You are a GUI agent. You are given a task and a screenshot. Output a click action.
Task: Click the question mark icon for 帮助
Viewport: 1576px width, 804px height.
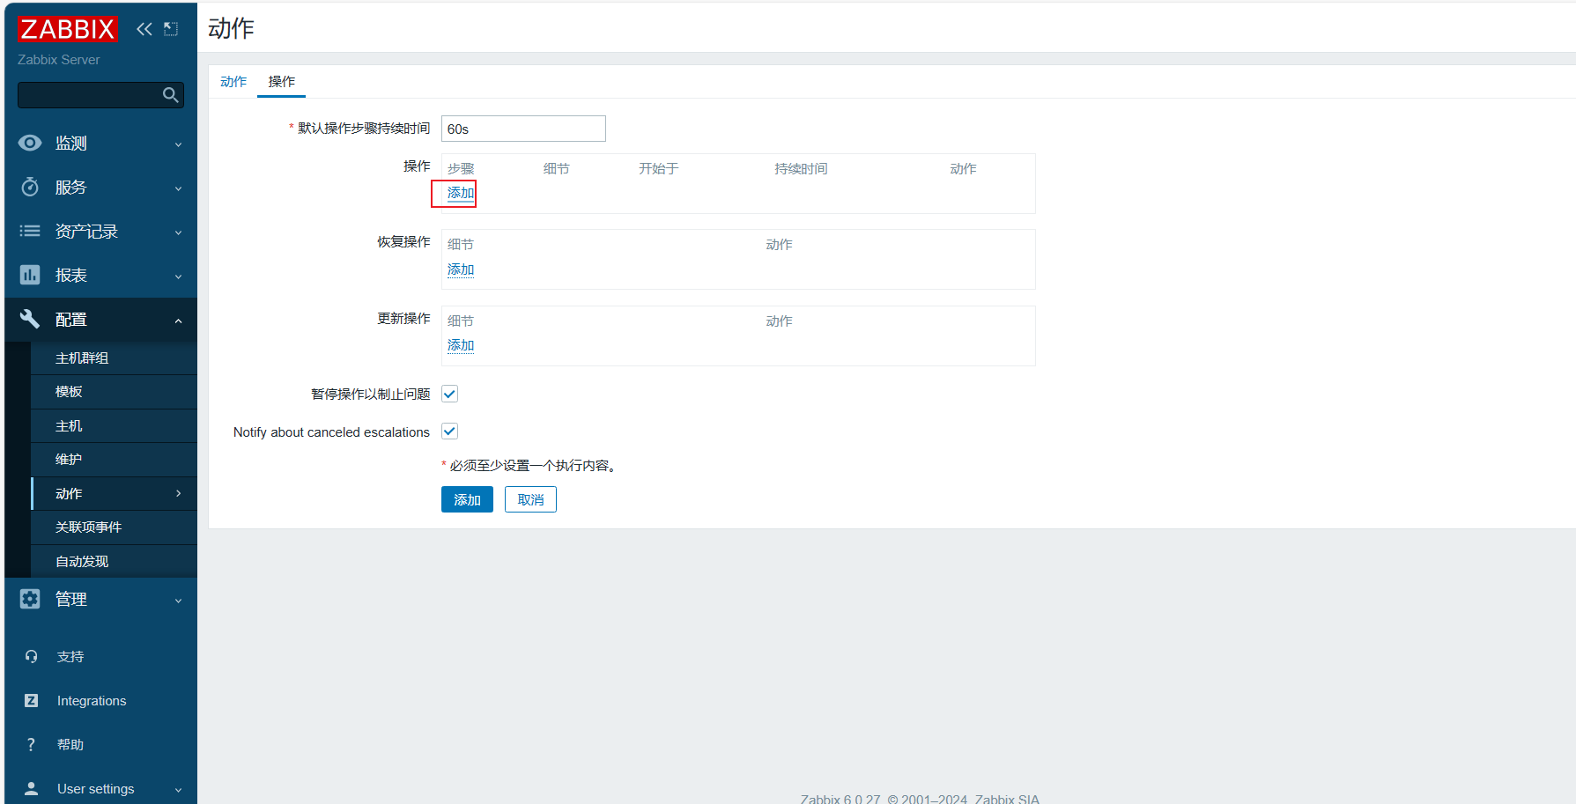click(32, 745)
